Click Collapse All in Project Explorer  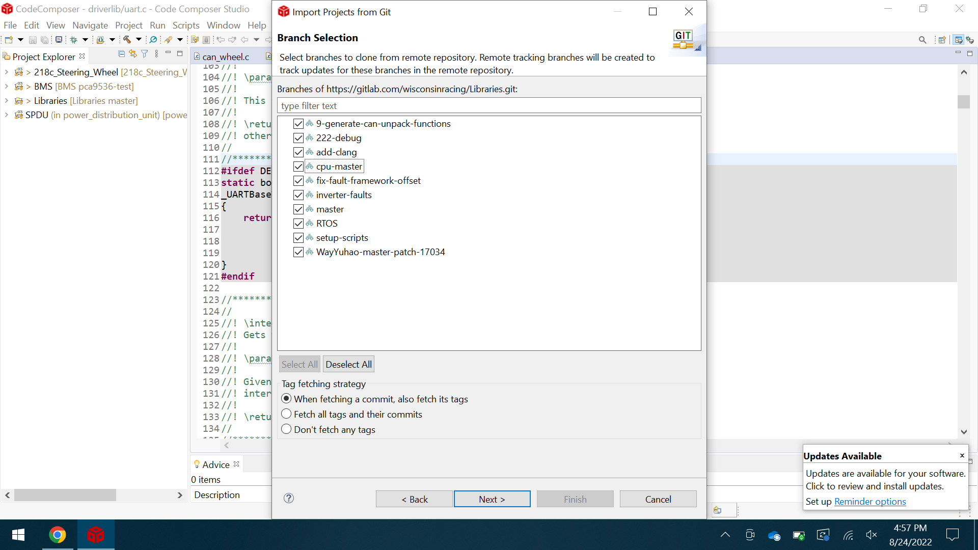point(121,54)
